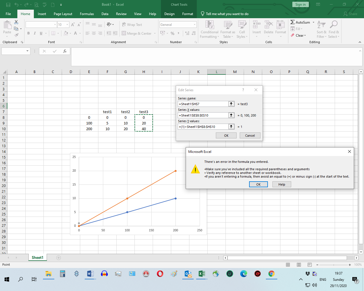Expand the formula bar chevron
Screen dimensions: 364x291
click(x=360, y=51)
